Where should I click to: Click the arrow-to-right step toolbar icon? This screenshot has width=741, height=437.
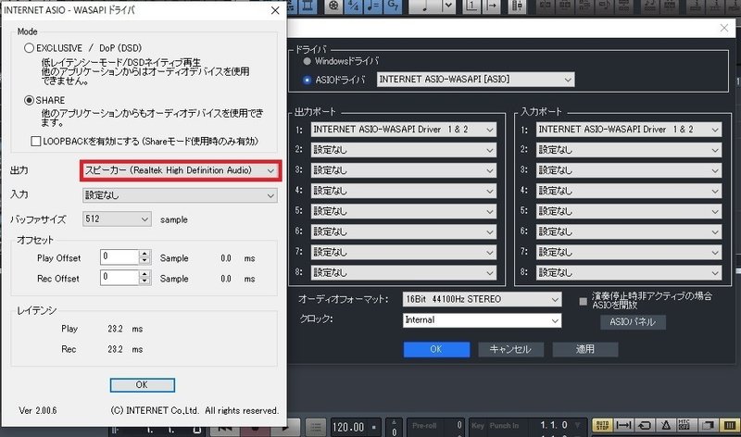[492, 6]
